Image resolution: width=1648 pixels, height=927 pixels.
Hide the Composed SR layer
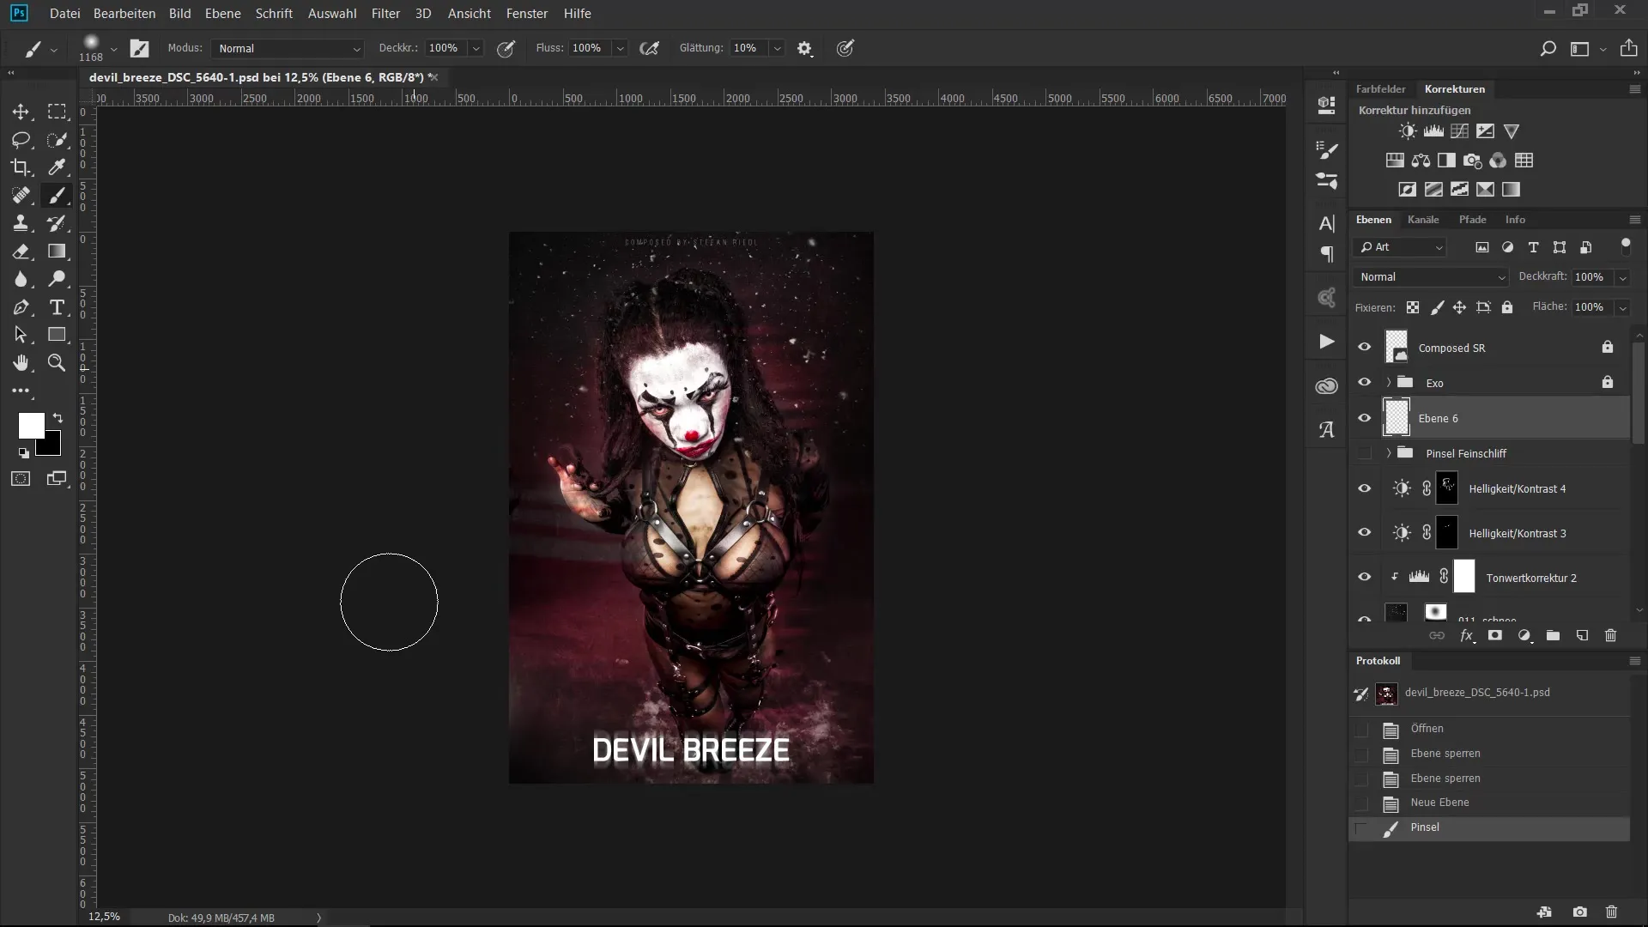click(x=1364, y=348)
